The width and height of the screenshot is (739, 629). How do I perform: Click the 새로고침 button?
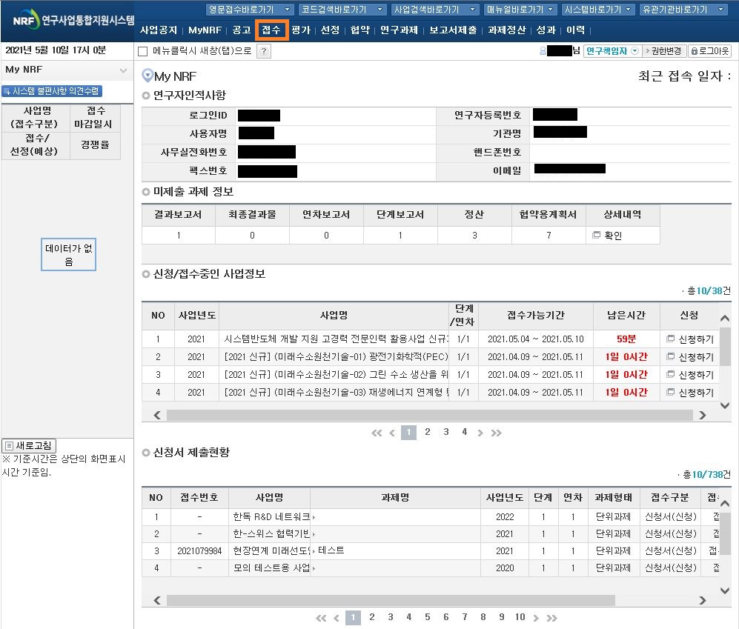29,445
